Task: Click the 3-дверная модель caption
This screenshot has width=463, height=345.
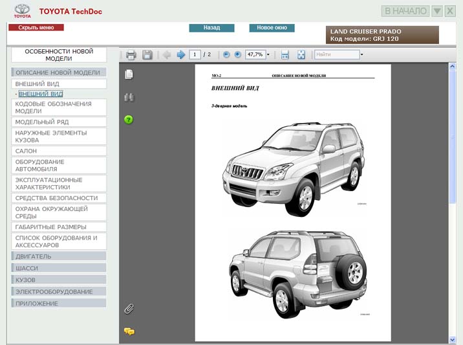Action: pyautogui.click(x=229, y=106)
